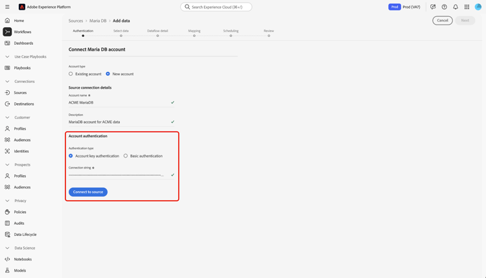
Task: Open the help question mark icon
Action: tap(444, 7)
